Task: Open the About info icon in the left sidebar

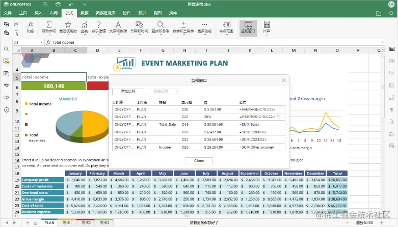Action: point(6,110)
